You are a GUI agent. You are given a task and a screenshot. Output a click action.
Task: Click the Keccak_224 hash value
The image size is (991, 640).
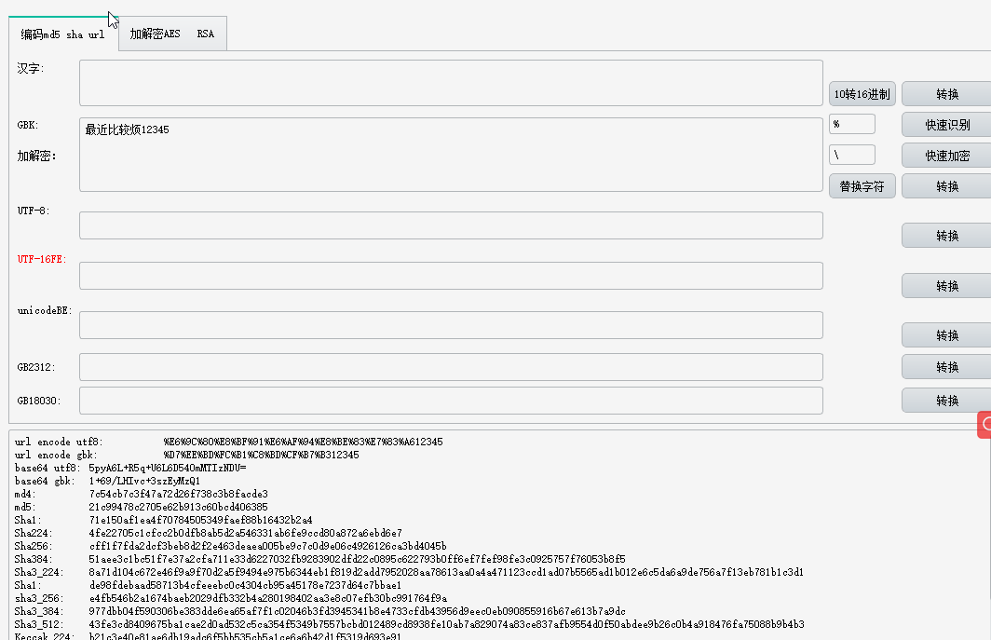[245, 636]
